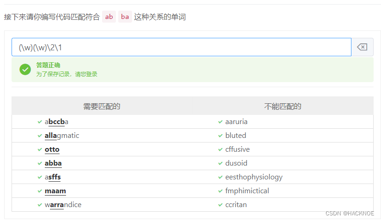Click the check icon beside 'otto'
The width and height of the screenshot is (381, 220).
(x=40, y=149)
